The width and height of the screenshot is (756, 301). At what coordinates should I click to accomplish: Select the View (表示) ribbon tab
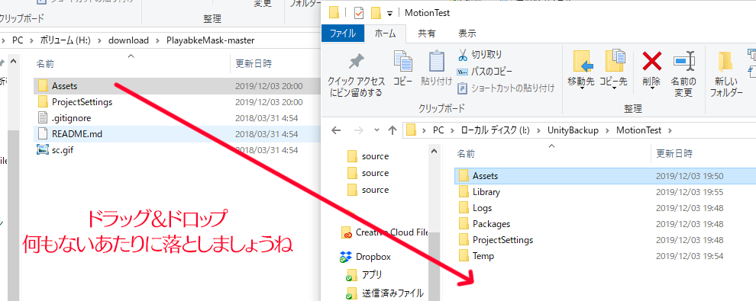pyautogui.click(x=467, y=34)
